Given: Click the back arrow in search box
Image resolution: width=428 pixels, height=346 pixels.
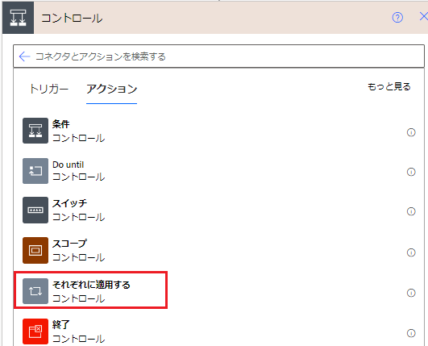Looking at the screenshot, I should click(24, 56).
